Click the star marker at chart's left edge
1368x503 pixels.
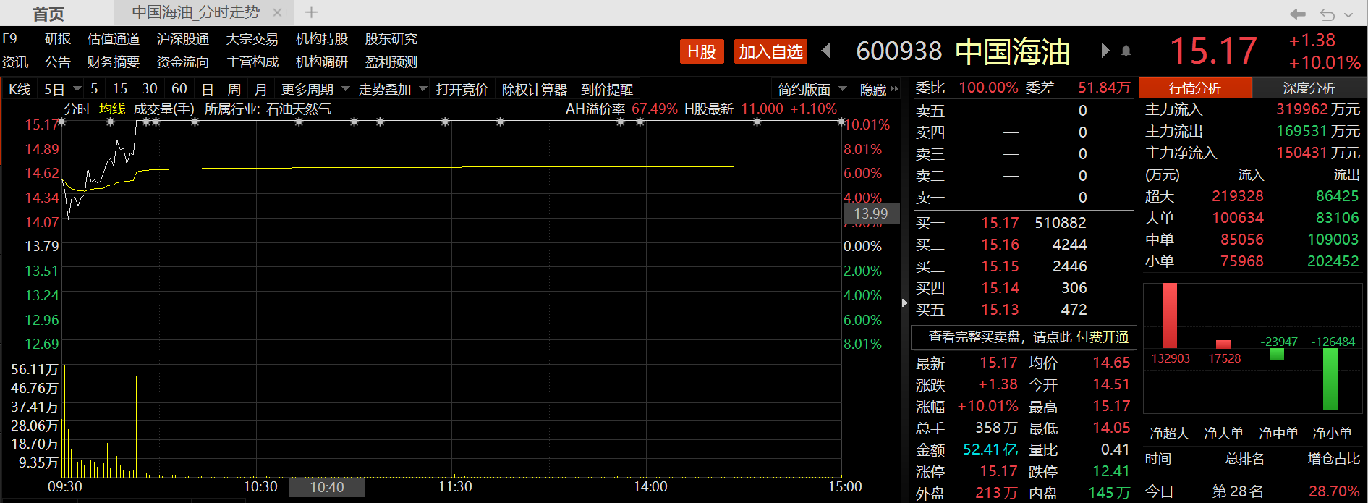pyautogui.click(x=61, y=122)
